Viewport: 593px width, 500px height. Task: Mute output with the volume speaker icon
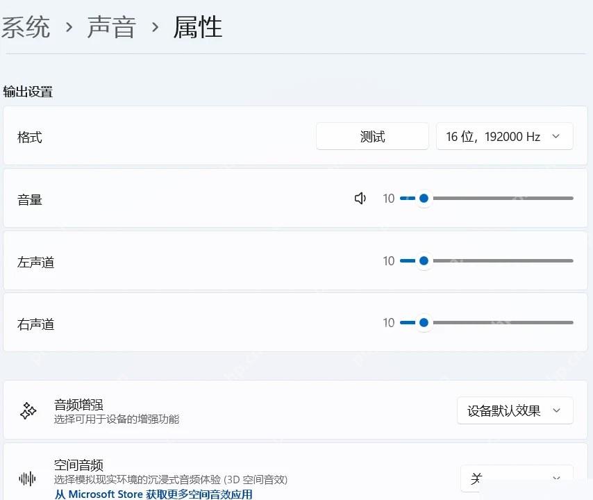click(x=360, y=198)
